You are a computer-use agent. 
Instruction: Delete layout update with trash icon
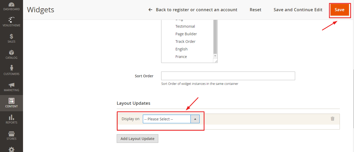coord(333,119)
